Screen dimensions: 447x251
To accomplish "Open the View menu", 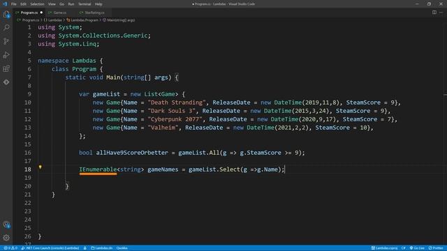I will tap(52, 4).
